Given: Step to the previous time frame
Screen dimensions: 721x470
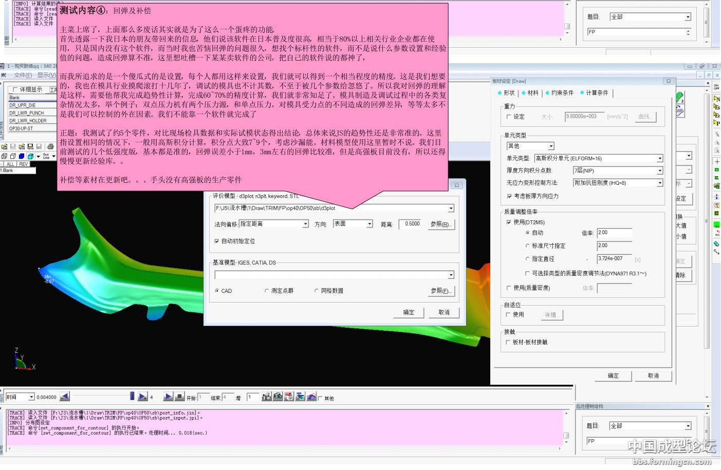Looking at the screenshot, I should click(x=64, y=397).
